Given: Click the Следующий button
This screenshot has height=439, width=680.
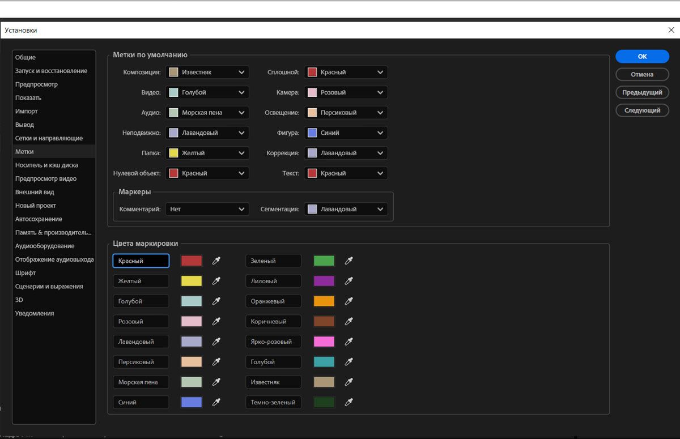Looking at the screenshot, I should tap(642, 110).
